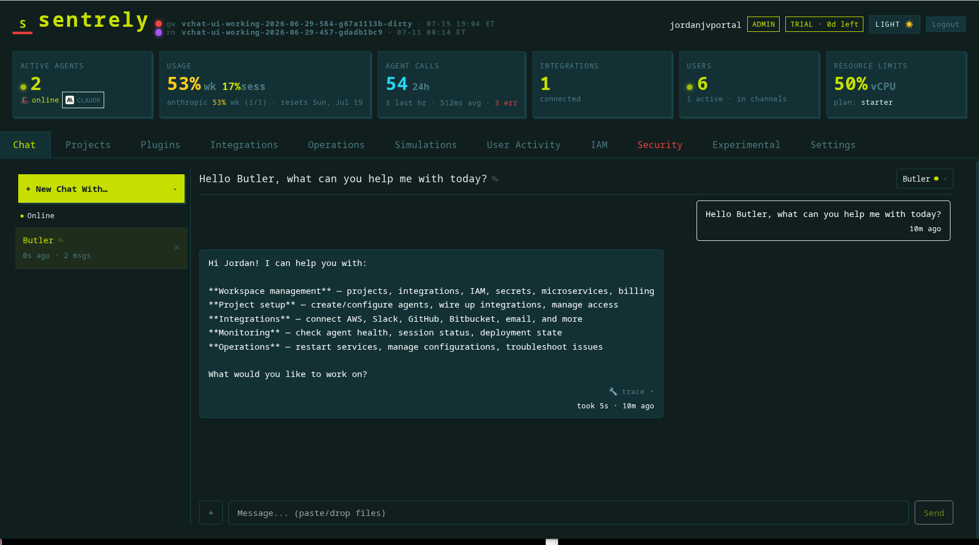Click the 'took 5s · 10m ago' text

(615, 406)
